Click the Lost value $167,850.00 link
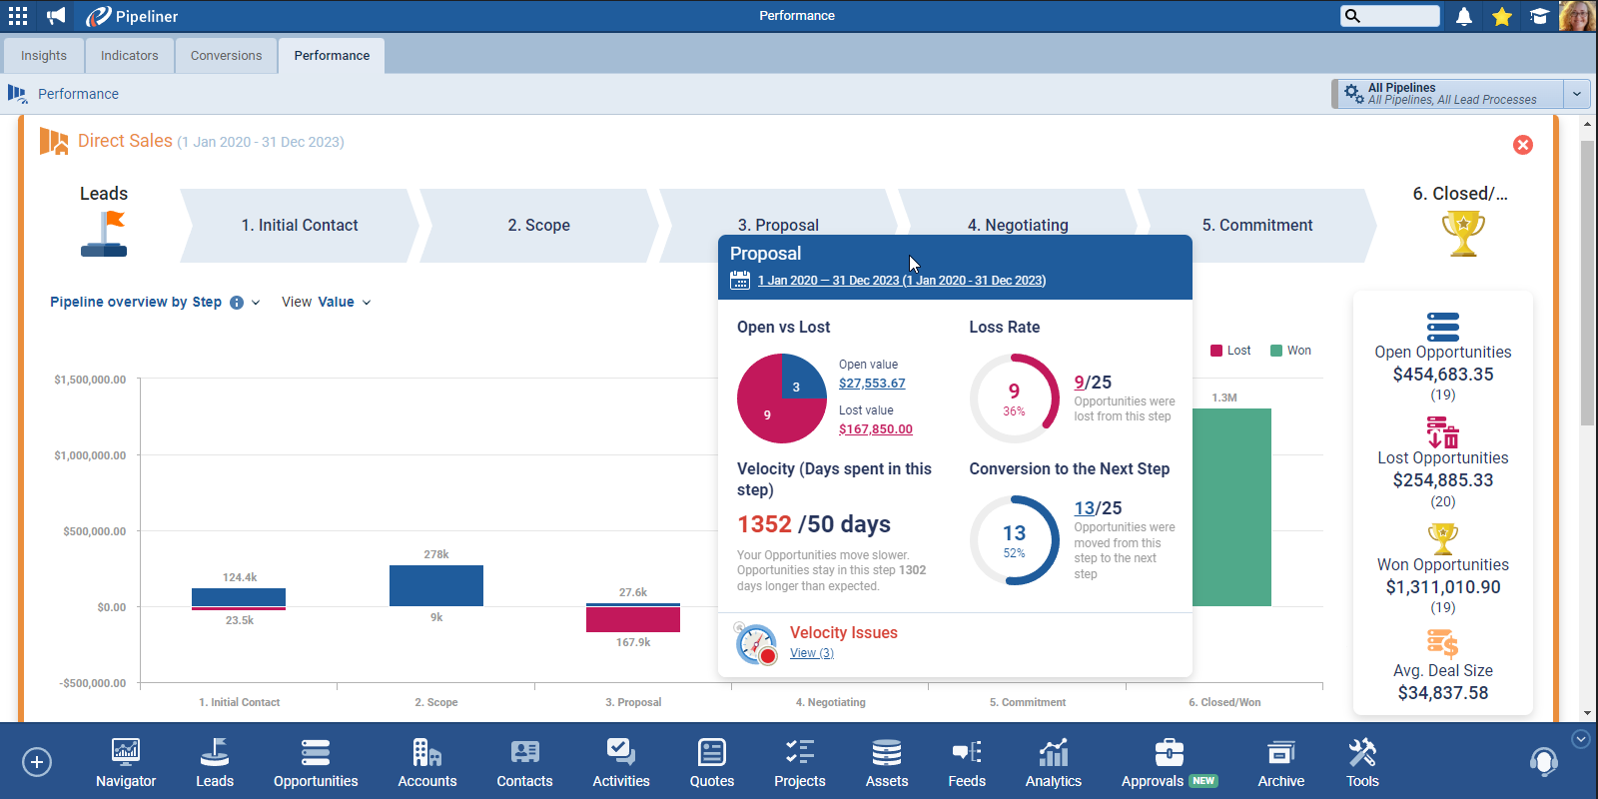The height and width of the screenshot is (799, 1598). pos(875,429)
